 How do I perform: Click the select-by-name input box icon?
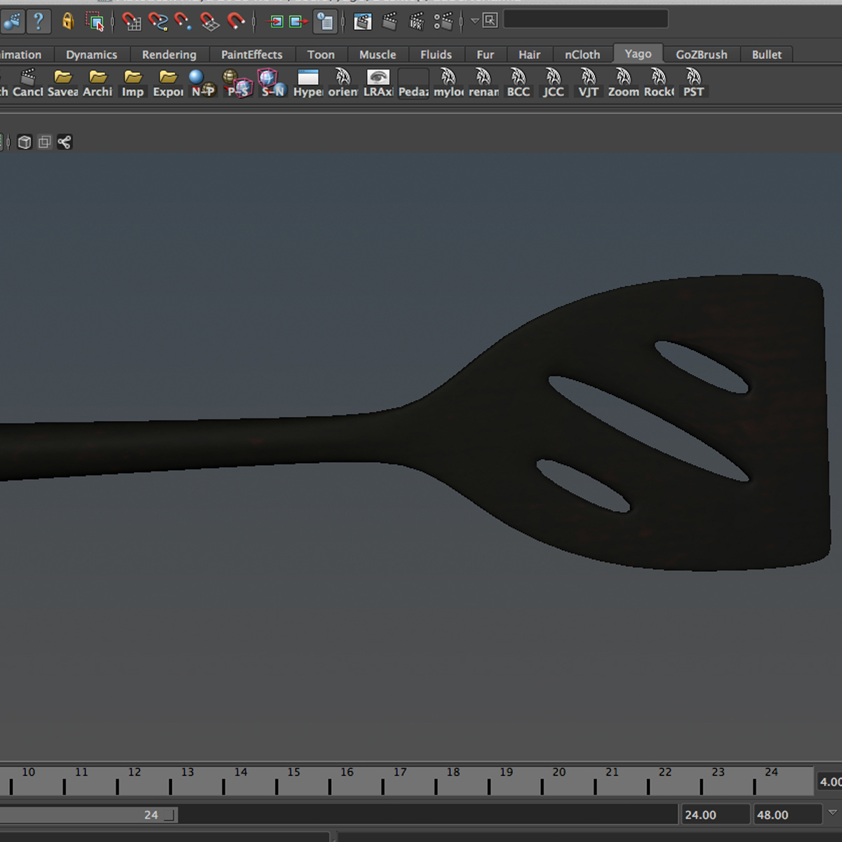(490, 20)
